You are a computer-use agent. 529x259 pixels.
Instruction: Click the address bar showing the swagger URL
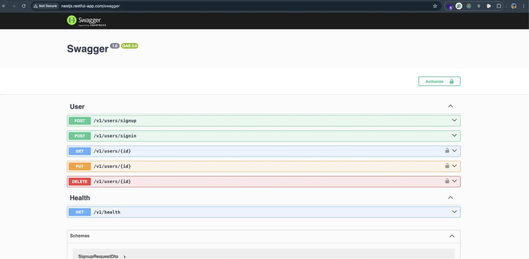point(91,5)
